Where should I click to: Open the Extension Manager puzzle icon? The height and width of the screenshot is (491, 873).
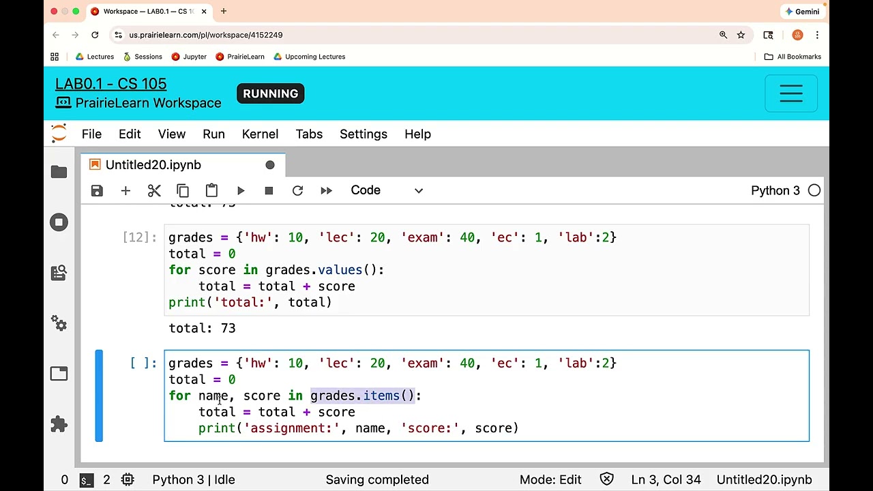click(59, 424)
